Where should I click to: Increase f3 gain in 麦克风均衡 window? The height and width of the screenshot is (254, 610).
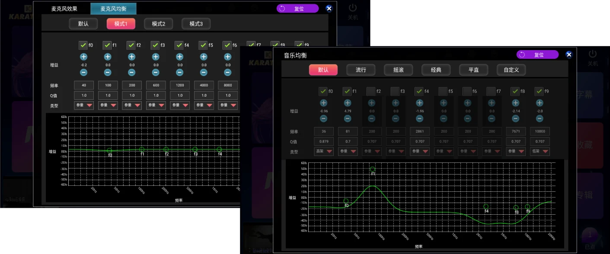click(156, 57)
